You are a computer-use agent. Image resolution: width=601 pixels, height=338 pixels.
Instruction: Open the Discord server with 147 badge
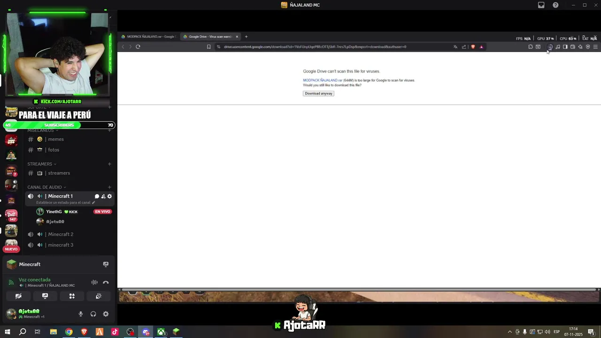(11, 215)
